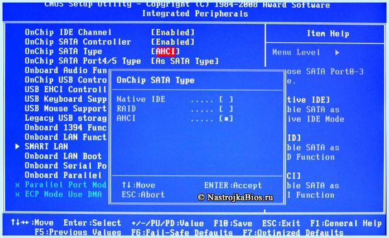Tick the Native IDE selection bracket

coord(226,99)
